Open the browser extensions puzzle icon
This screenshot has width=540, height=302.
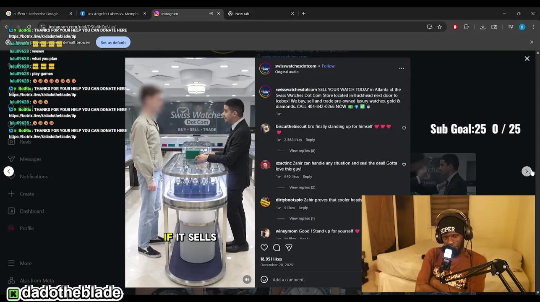(x=466, y=27)
